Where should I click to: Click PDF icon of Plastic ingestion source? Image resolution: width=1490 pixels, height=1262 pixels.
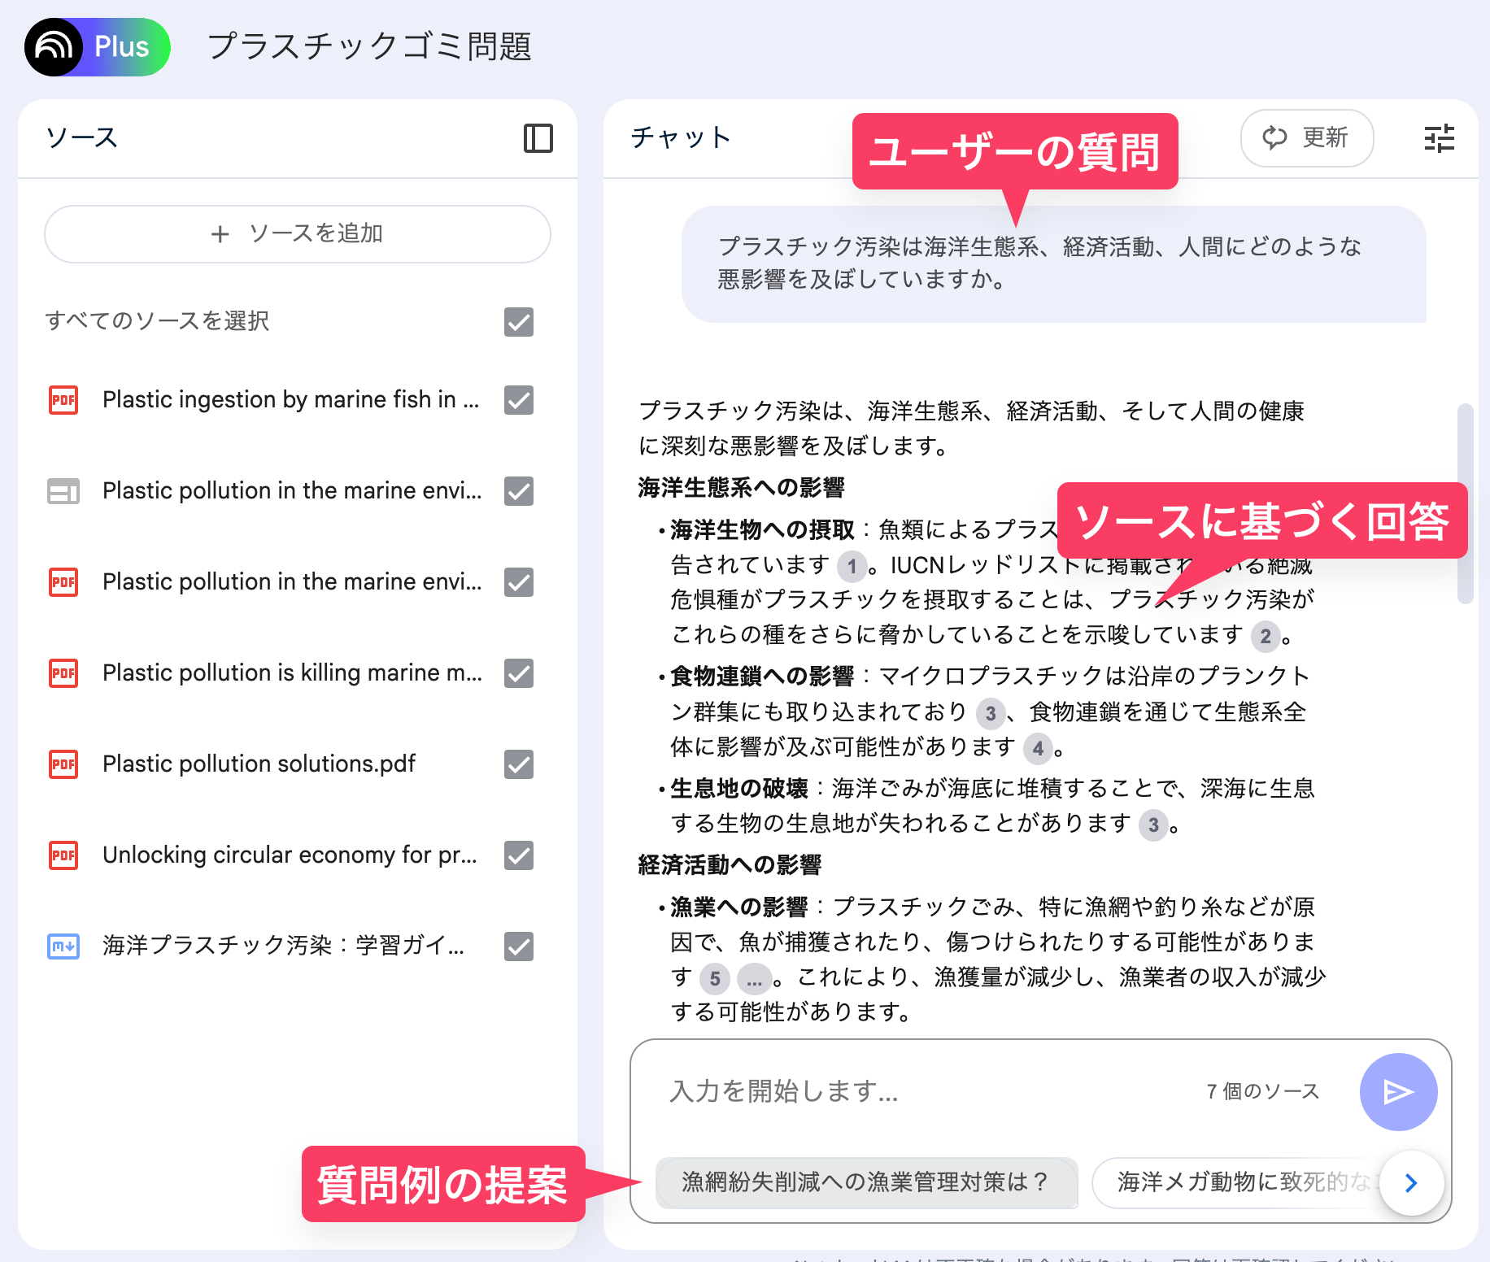63,400
